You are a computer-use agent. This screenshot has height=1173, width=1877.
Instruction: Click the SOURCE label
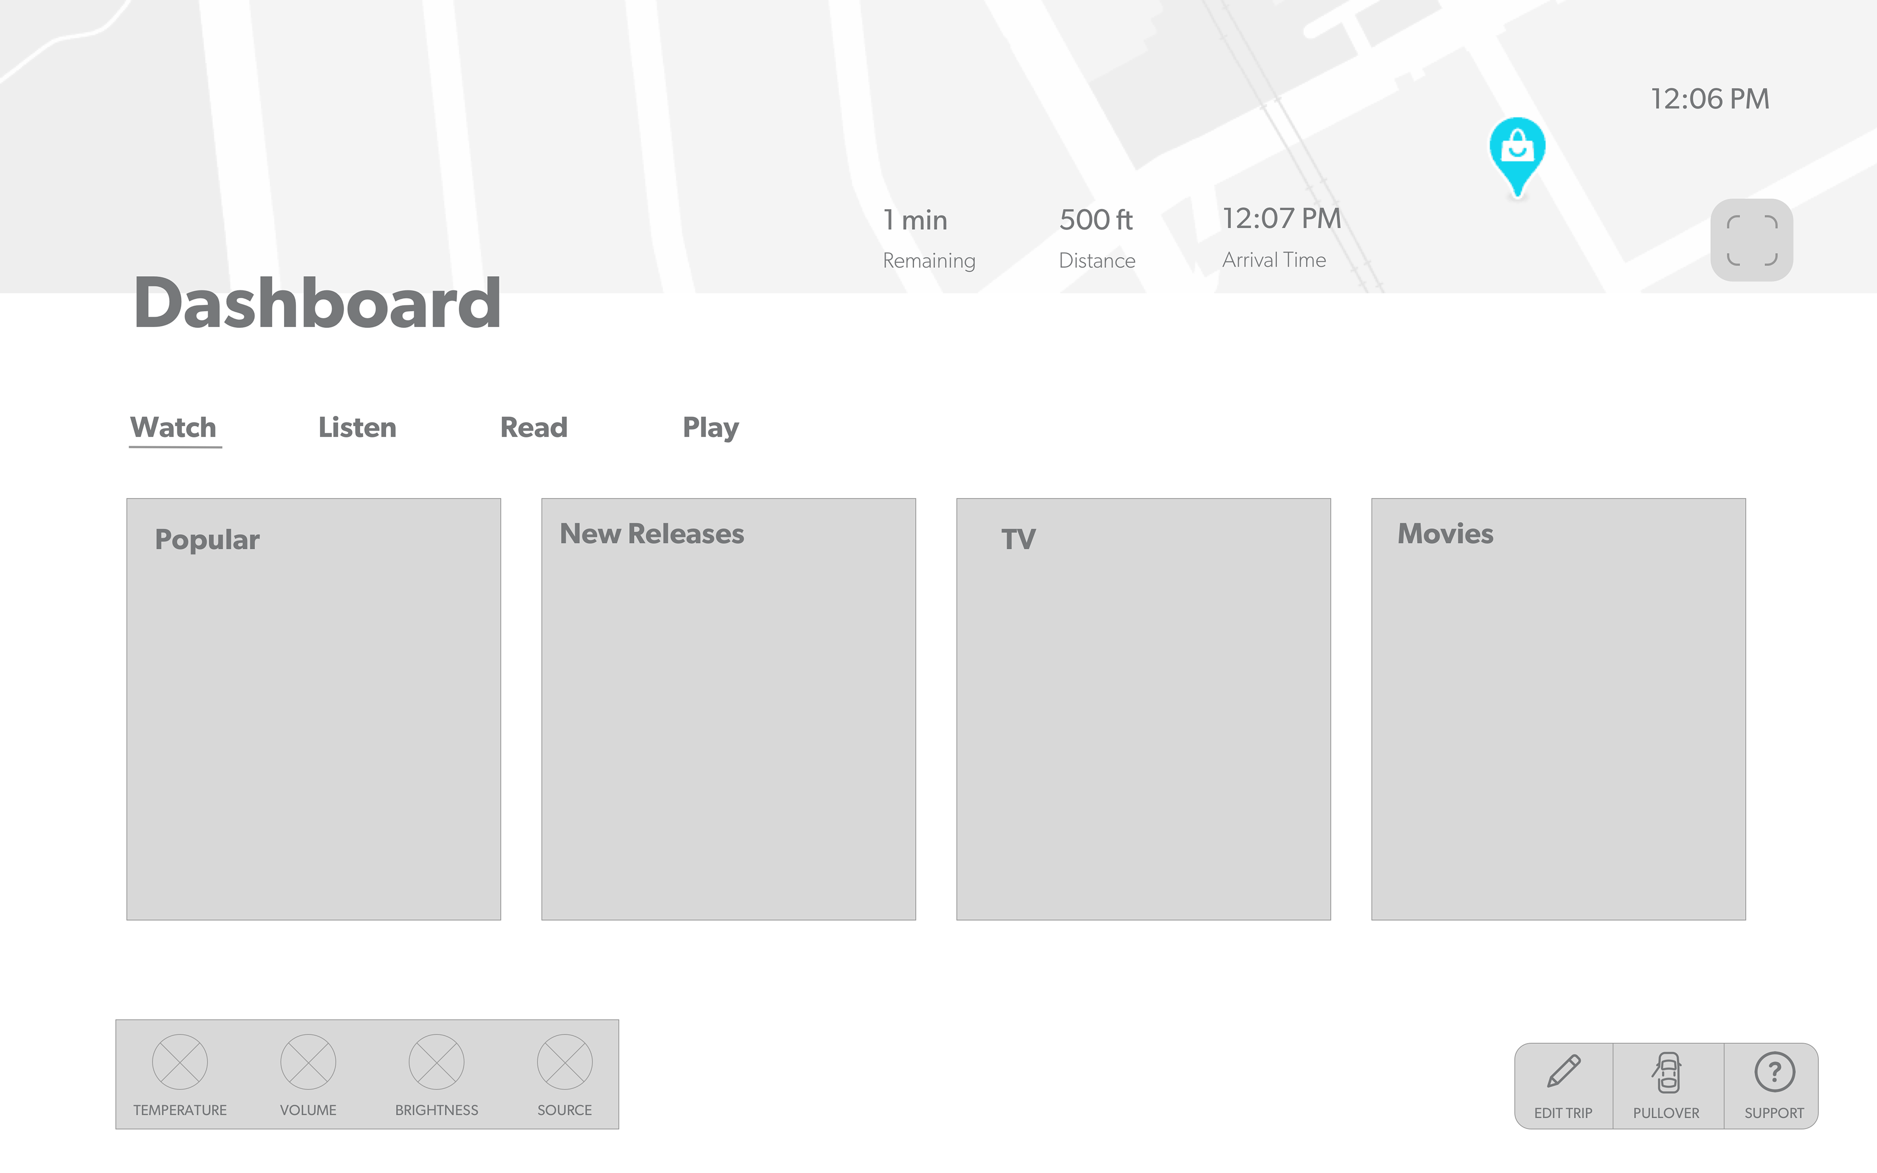565,1110
